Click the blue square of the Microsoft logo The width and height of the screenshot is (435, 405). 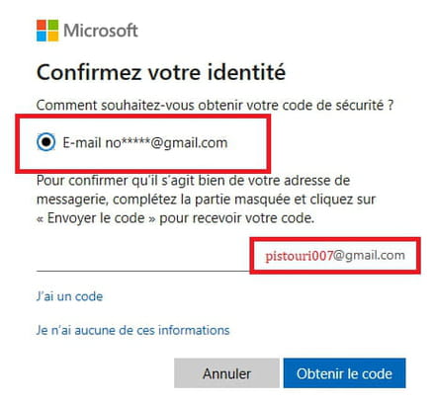tap(42, 37)
